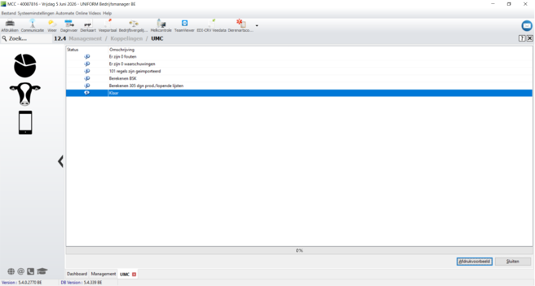
Task: Open the Automate menu
Action: click(x=65, y=13)
